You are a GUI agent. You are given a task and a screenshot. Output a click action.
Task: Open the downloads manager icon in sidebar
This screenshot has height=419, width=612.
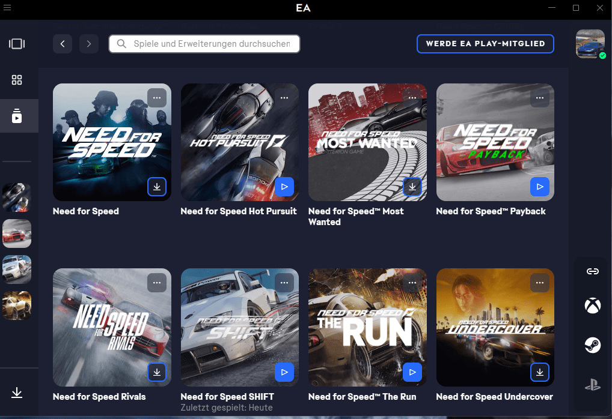coord(17,393)
